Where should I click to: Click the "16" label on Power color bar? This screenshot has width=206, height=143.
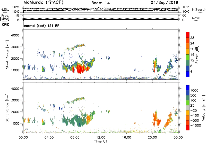pos(192,55)
